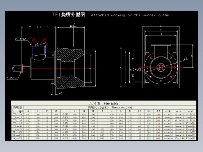Click row label 'TP1—100' in the table
The height and width of the screenshot is (152, 203).
[x=18, y=133]
